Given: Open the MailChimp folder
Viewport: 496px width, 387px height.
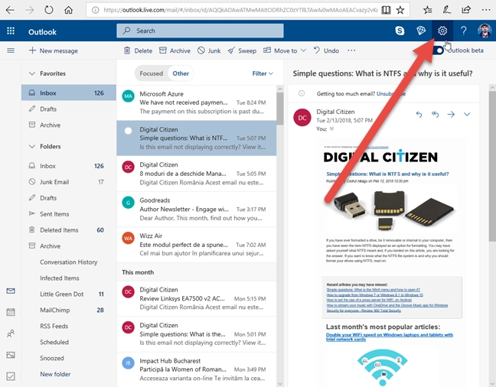Looking at the screenshot, I should 69,311.
